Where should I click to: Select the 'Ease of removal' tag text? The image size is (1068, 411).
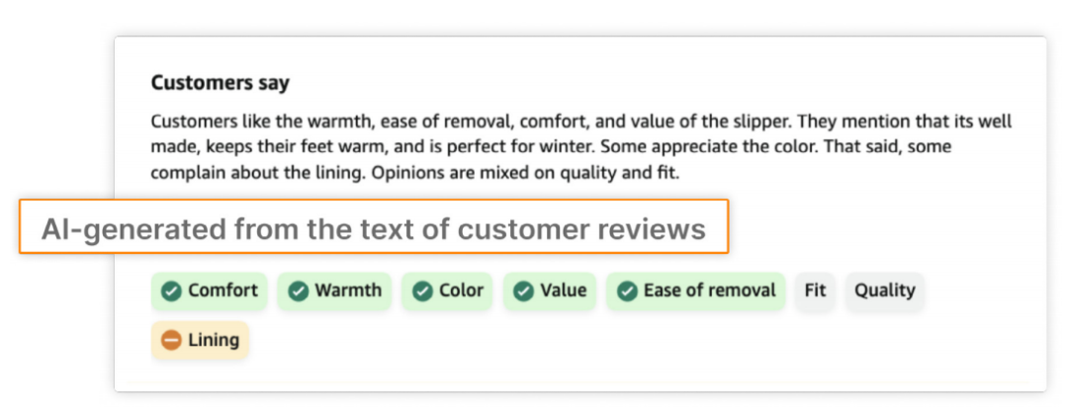710,290
